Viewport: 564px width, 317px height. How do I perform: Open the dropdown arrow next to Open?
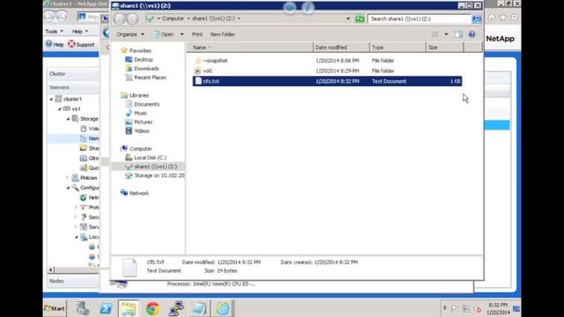click(182, 34)
